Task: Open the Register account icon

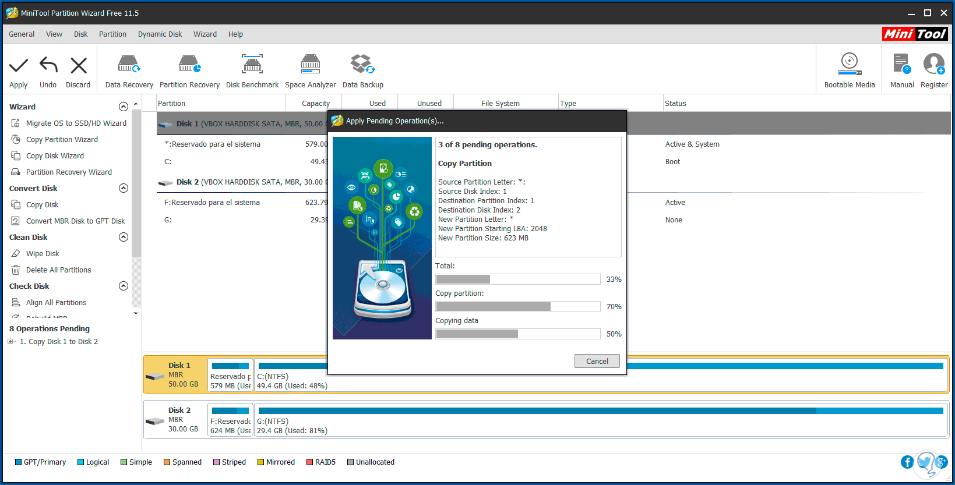Action: tap(933, 65)
